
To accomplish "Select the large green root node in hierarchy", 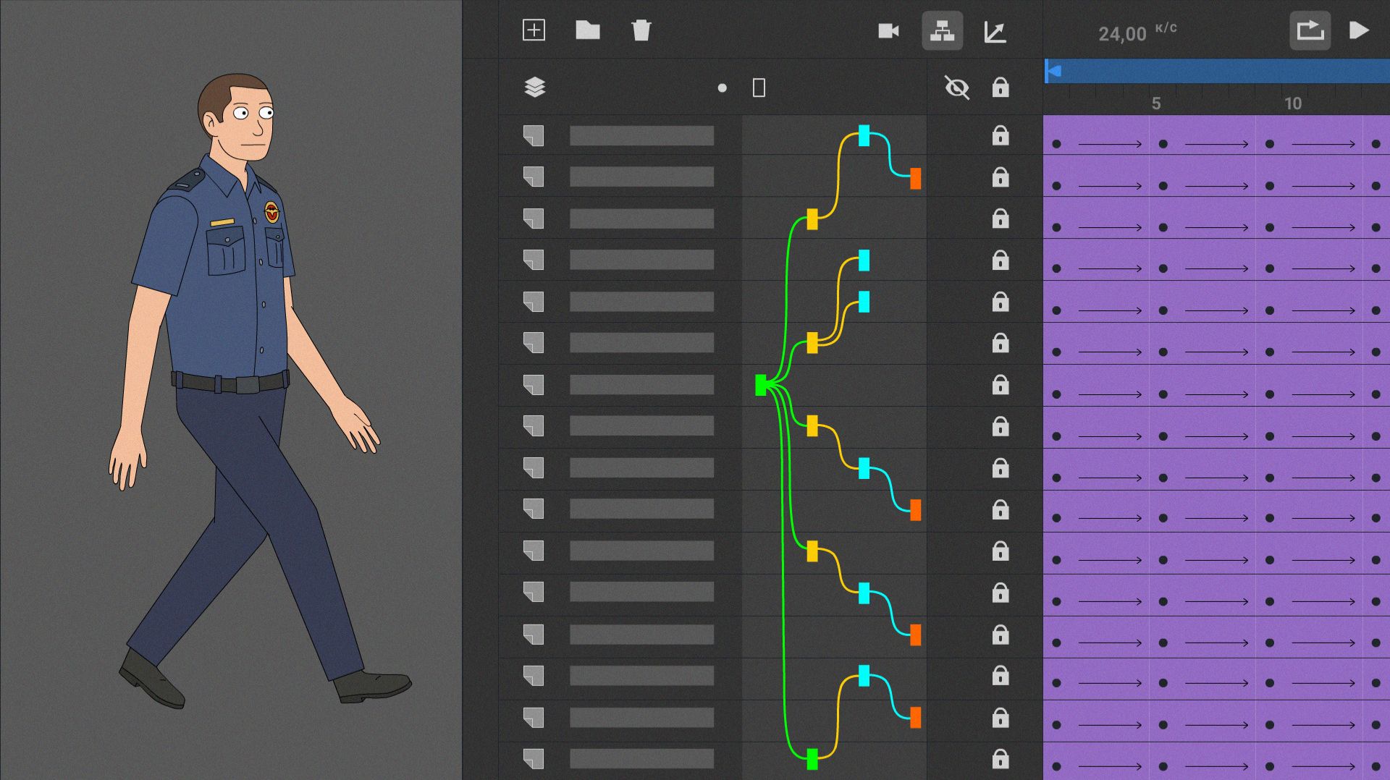I will [761, 385].
